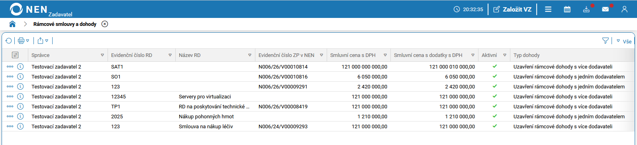Image resolution: width=637 pixels, height=145 pixels.
Task: Select cell N006/24/V00009293
Action: coord(283,127)
